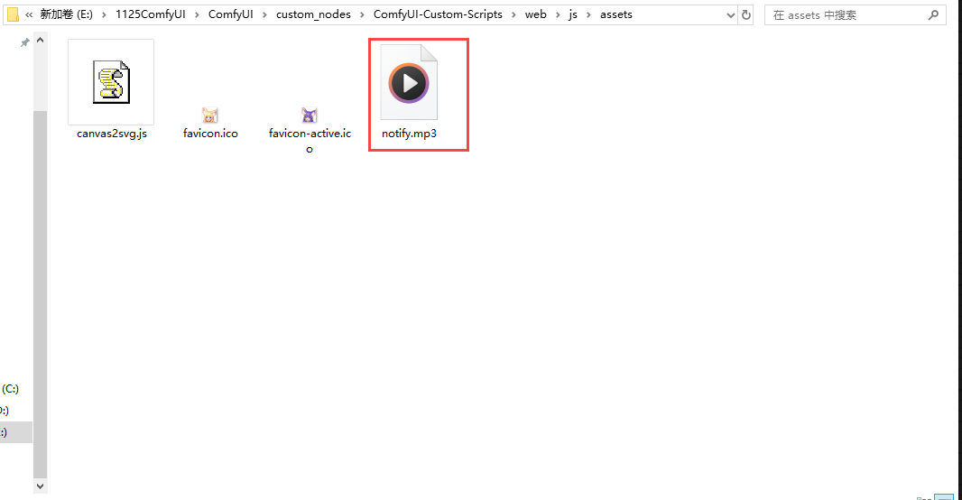962x500 pixels.
Task: Select the (C:) drive in navigation pane
Action: tap(11, 389)
